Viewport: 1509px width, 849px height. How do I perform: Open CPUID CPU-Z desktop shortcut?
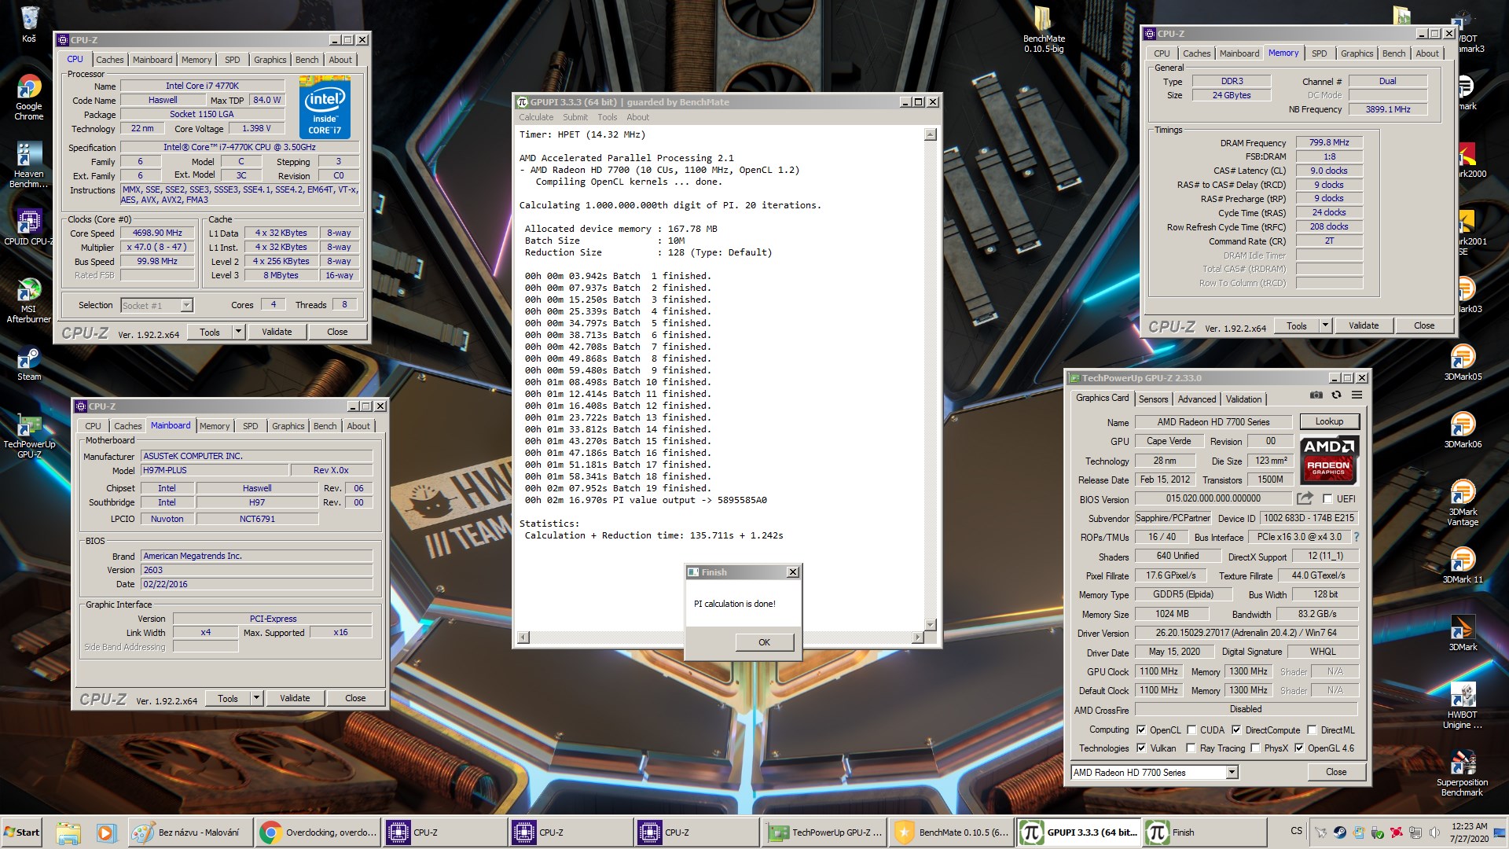click(x=29, y=228)
